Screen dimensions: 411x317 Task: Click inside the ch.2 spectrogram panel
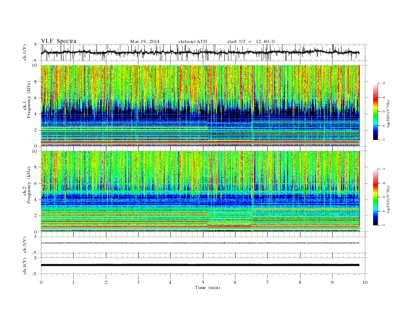[200, 192]
